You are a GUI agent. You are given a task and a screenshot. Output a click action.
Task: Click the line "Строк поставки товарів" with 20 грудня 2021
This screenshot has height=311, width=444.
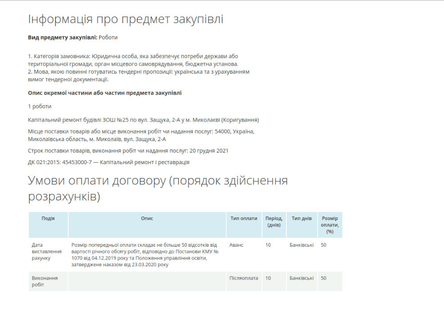[x=128, y=151]
